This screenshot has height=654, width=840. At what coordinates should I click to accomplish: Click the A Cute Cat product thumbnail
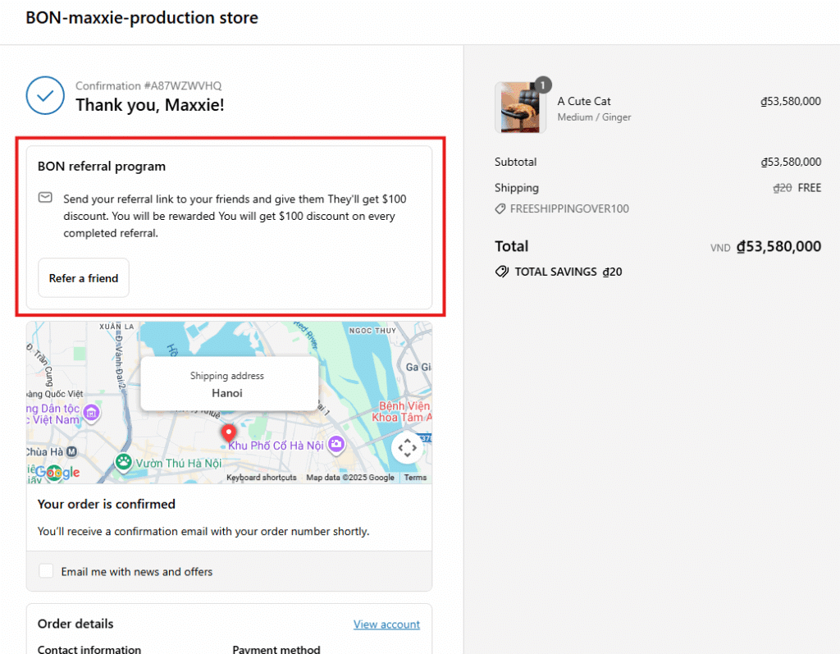tap(520, 107)
